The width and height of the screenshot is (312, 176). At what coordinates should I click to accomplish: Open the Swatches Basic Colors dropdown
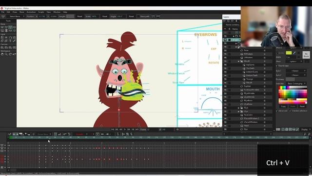pyautogui.click(x=296, y=84)
